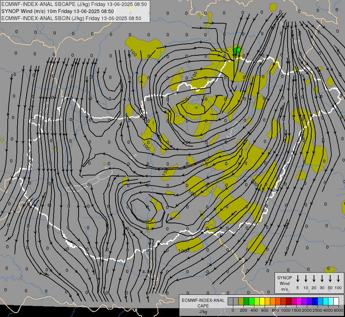Image resolution: width=345 pixels, height=317 pixels.
Task: Choose the deep blue CAPE swatch left of 2500
Action: (x=315, y=301)
